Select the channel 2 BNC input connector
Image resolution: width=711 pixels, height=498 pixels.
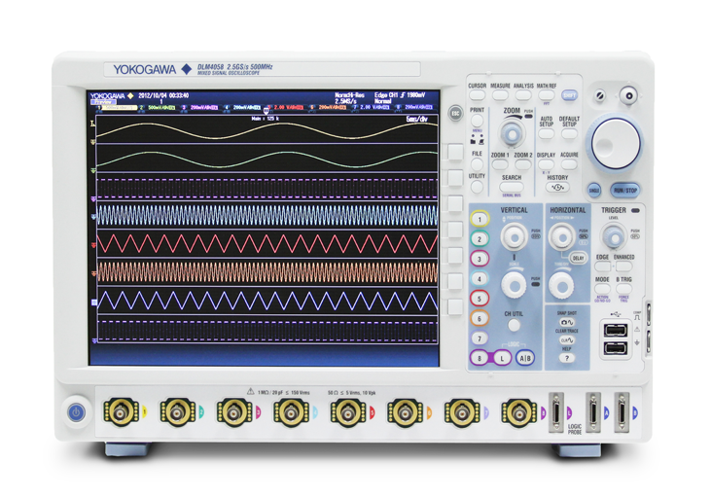[x=177, y=412]
